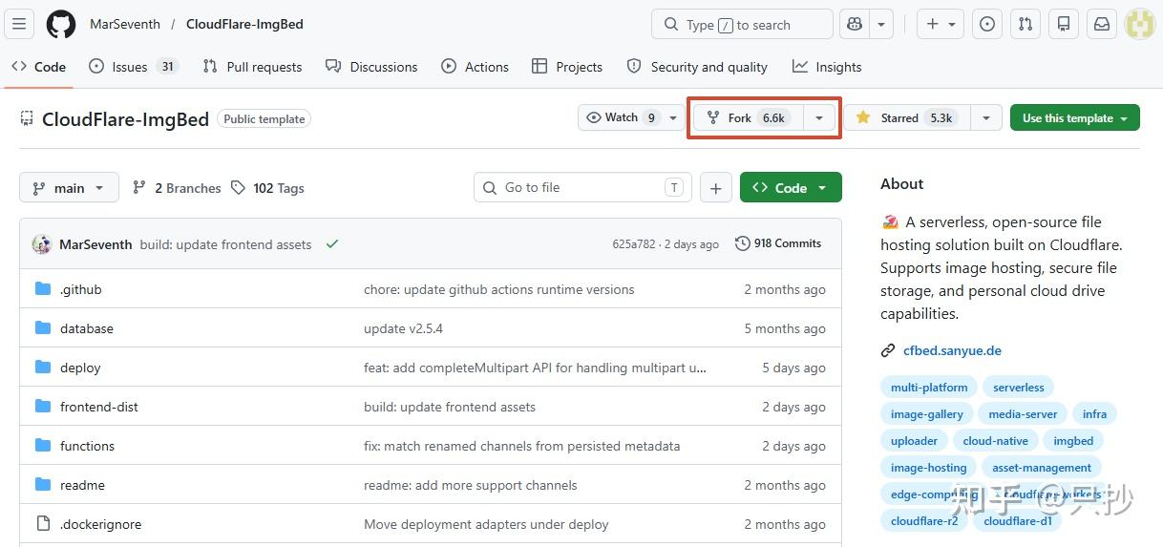This screenshot has width=1163, height=547.
Task: Open the Copilot dropdown arrow
Action: click(881, 24)
